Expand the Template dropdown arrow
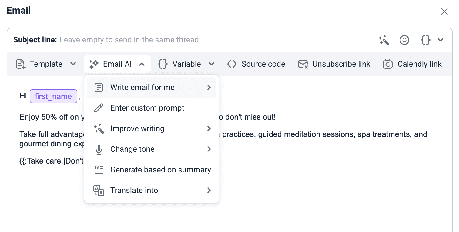This screenshot has height=232, width=459. click(73, 64)
